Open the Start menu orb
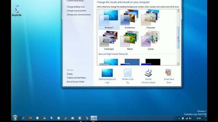218x122 pixels. pos(15,118)
